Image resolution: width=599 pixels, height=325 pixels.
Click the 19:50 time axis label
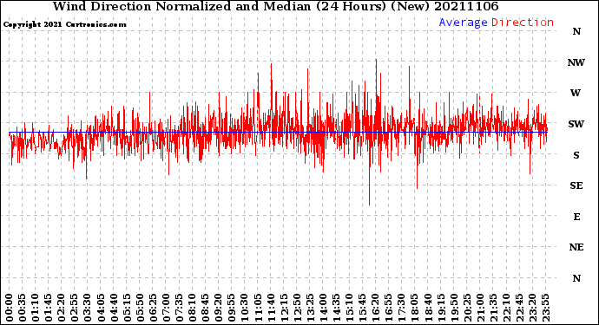pyautogui.click(x=454, y=308)
